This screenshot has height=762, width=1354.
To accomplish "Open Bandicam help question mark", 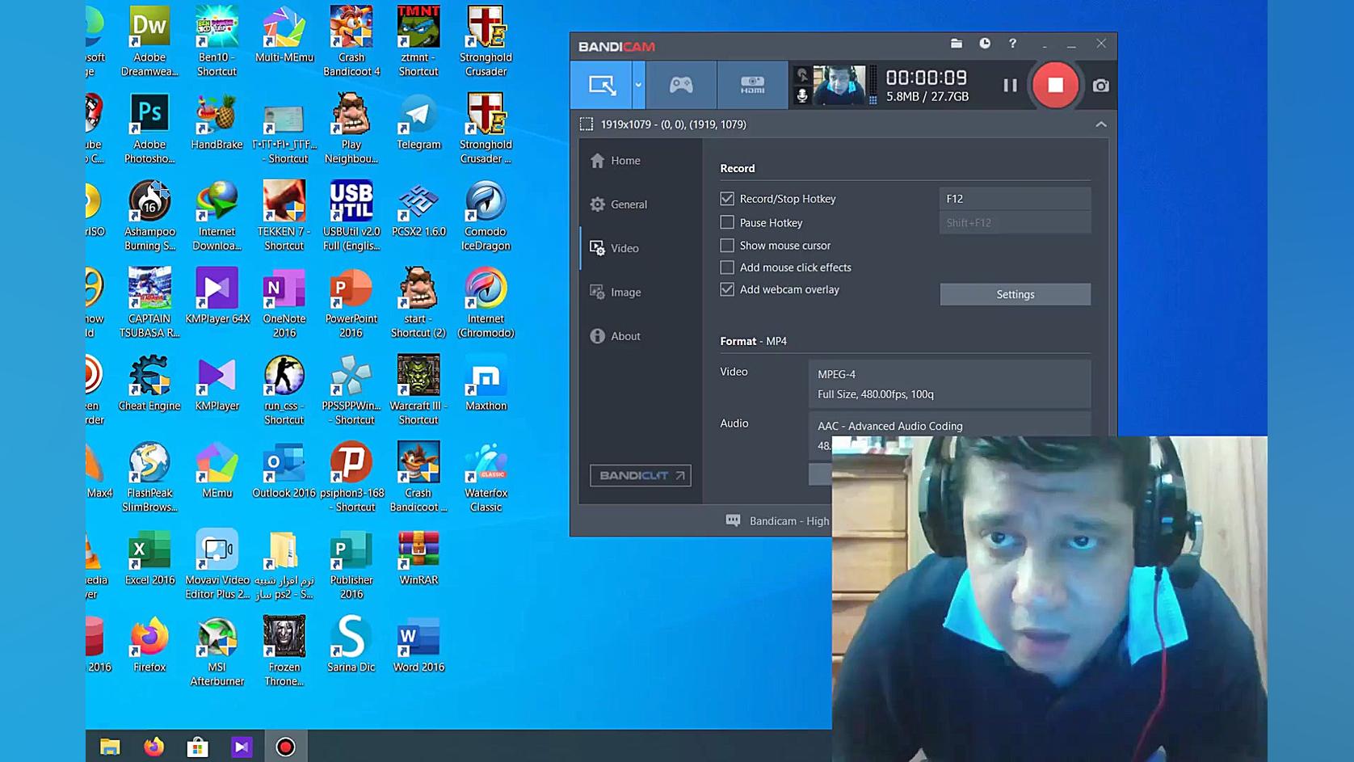I will (1012, 44).
